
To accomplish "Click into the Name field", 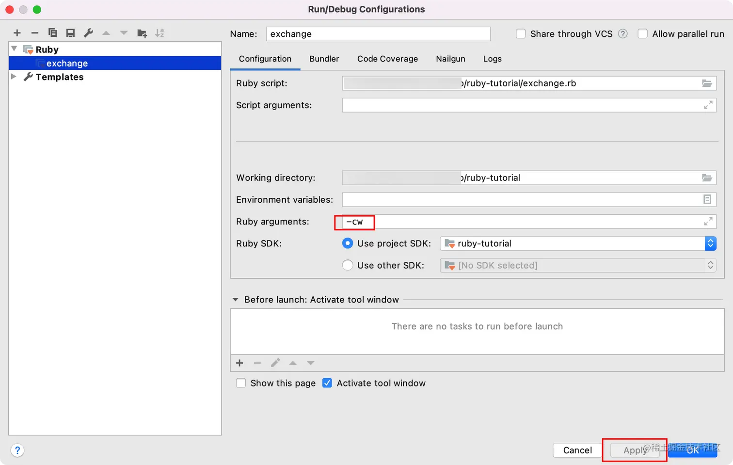I will pyautogui.click(x=378, y=34).
